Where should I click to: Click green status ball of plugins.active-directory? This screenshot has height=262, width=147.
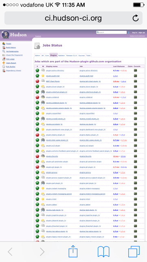click(37, 70)
